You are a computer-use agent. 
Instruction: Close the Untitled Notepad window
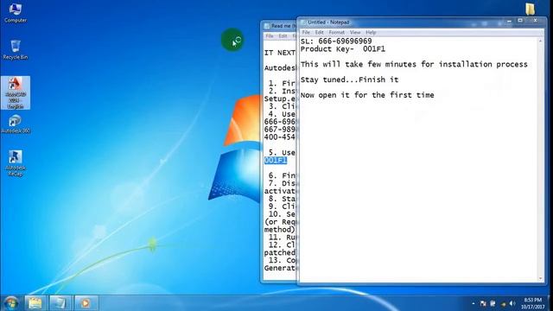[x=535, y=21]
